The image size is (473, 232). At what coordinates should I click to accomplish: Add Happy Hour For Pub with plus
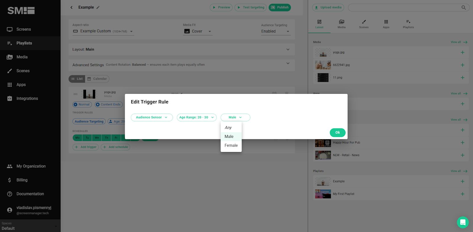pos(462,143)
